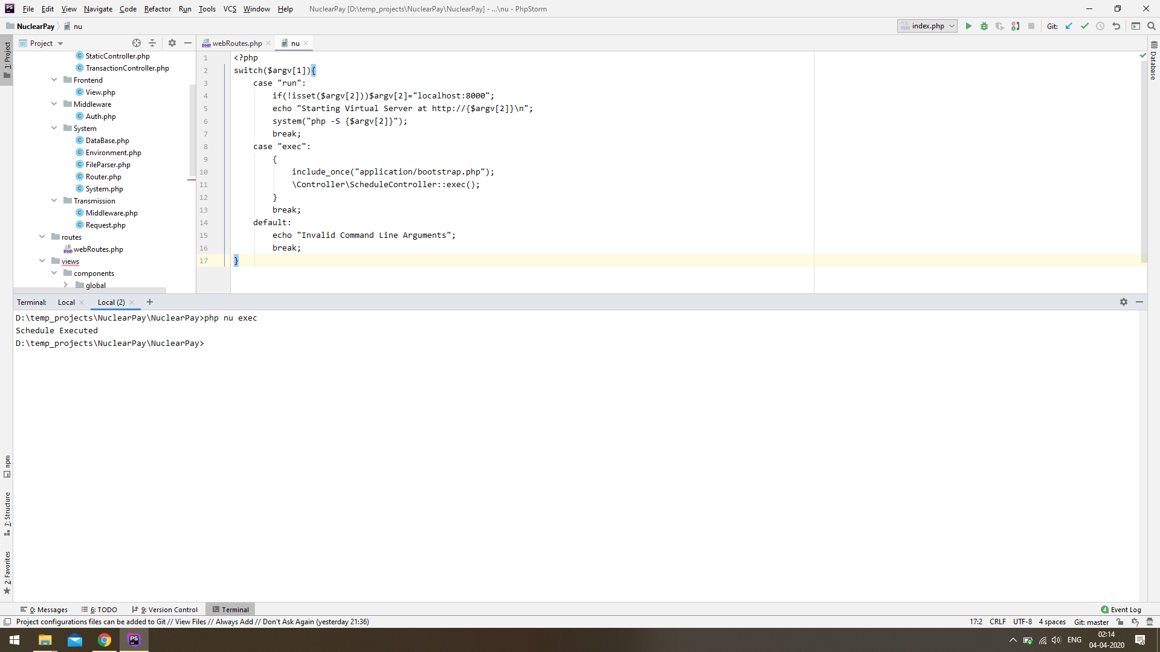The height and width of the screenshot is (652, 1160).
Task: Click the Git update project arrow
Action: click(1069, 26)
